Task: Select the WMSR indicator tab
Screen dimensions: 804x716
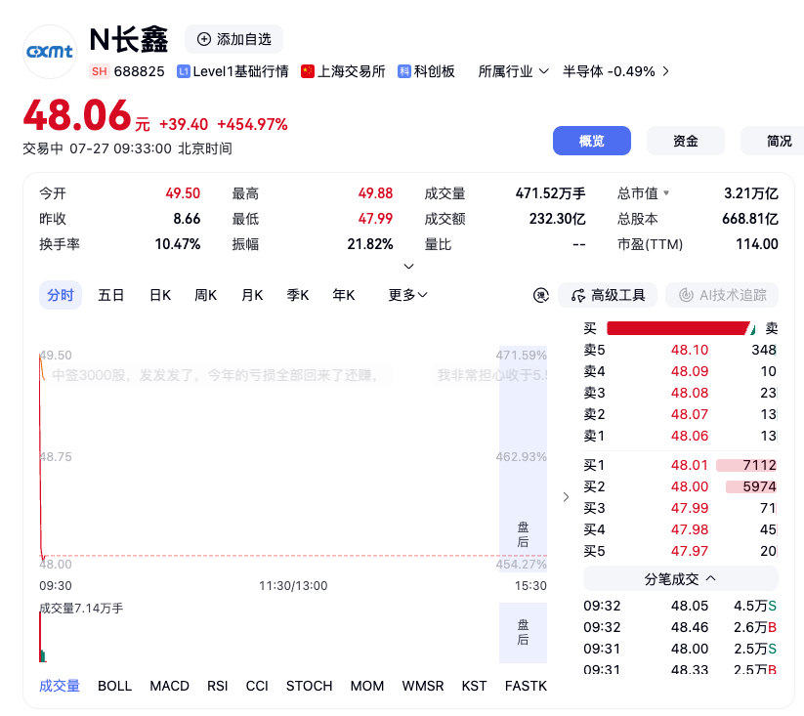Action: click(422, 686)
